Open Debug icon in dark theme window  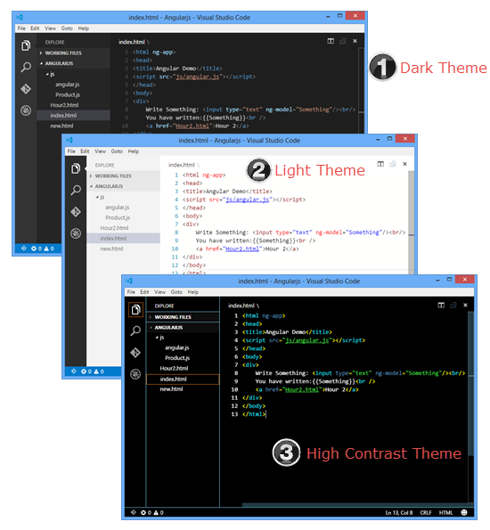26,110
